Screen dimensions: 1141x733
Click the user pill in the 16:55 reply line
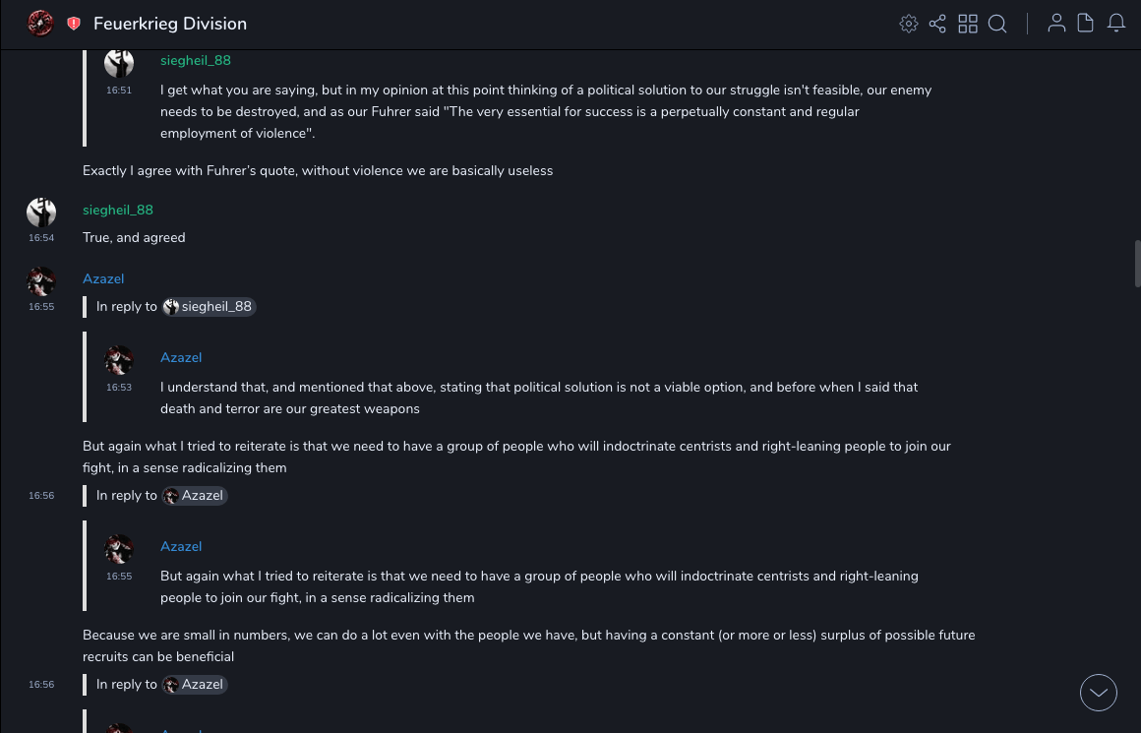pos(209,307)
